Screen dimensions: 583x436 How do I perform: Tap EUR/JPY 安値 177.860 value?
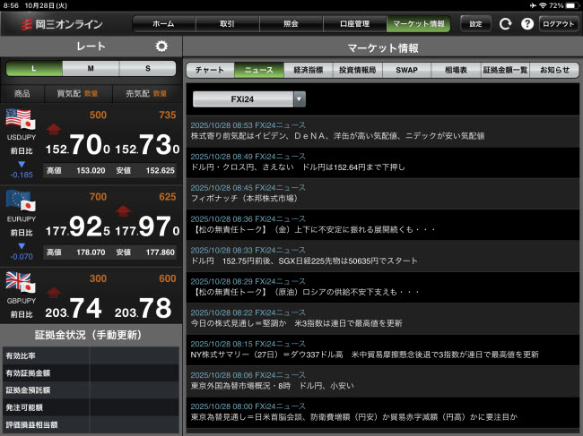coord(161,252)
